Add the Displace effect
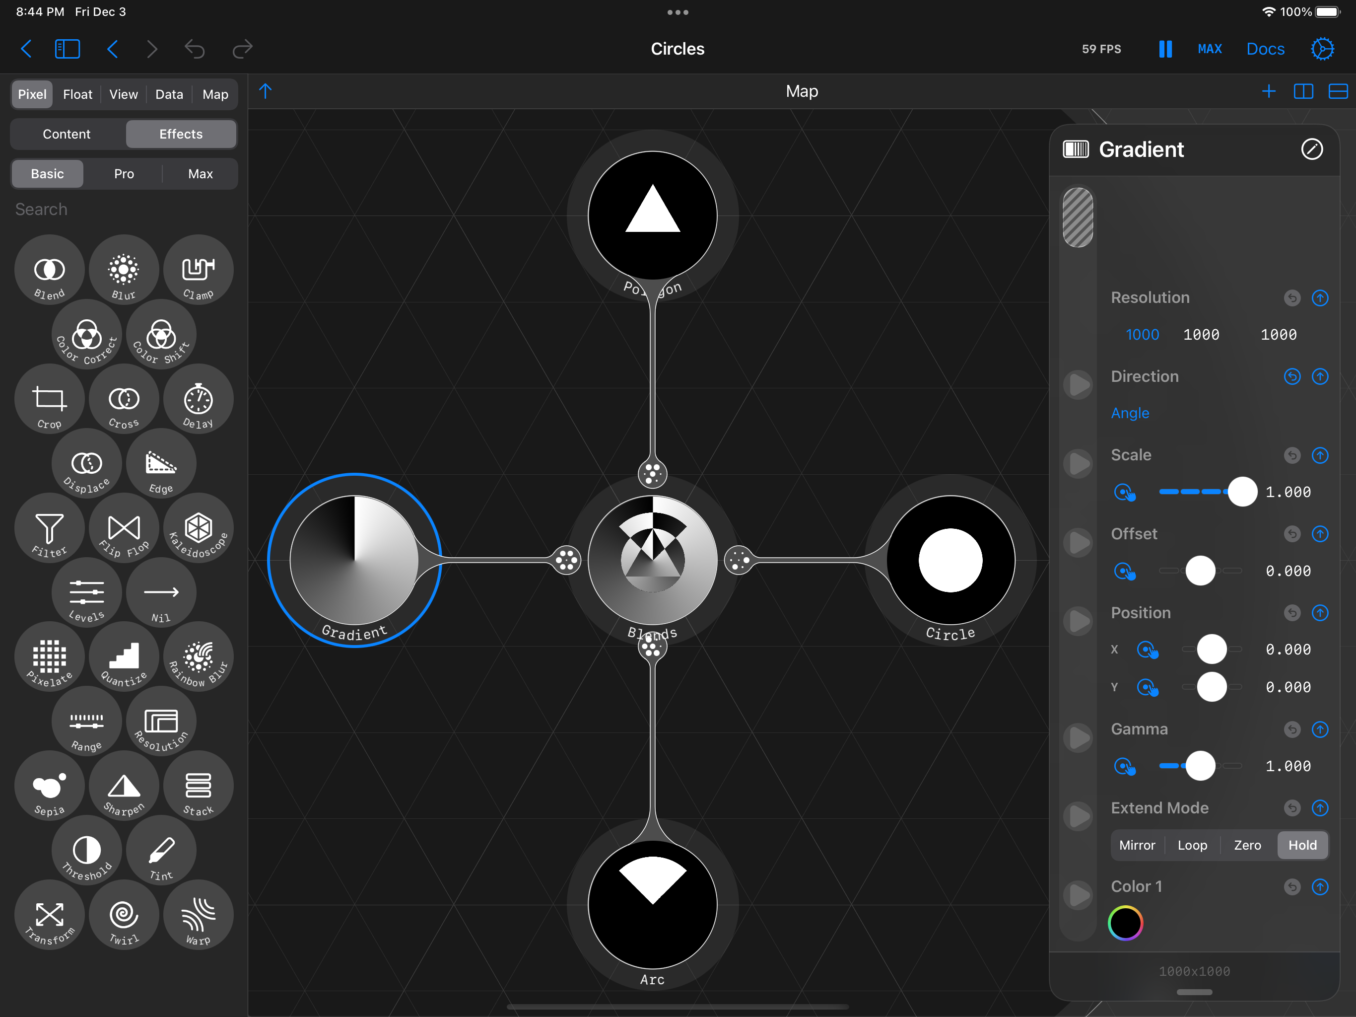This screenshot has width=1356, height=1017. [x=86, y=464]
